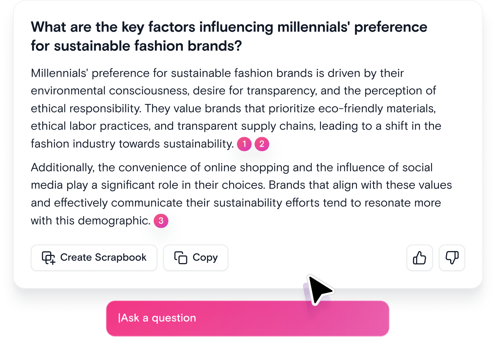Click the words "fashion industry towards sustainability"
Viewport: 496px width, 337px height.
point(132,144)
